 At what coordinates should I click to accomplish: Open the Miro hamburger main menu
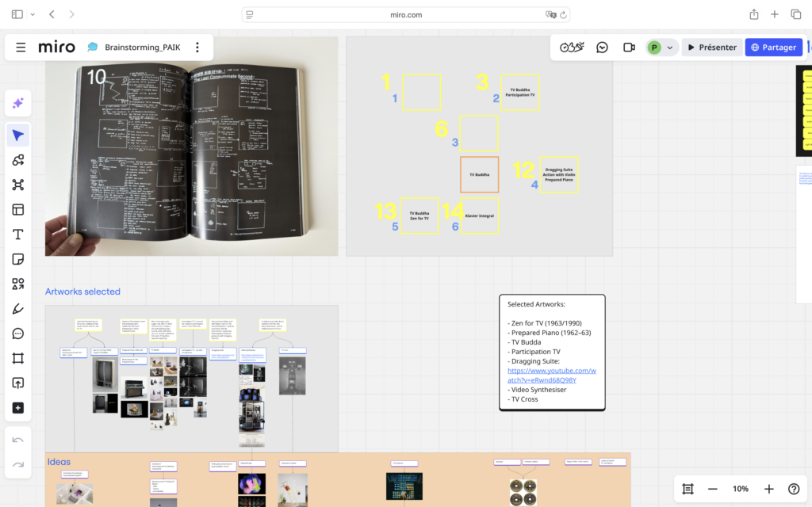click(x=21, y=48)
